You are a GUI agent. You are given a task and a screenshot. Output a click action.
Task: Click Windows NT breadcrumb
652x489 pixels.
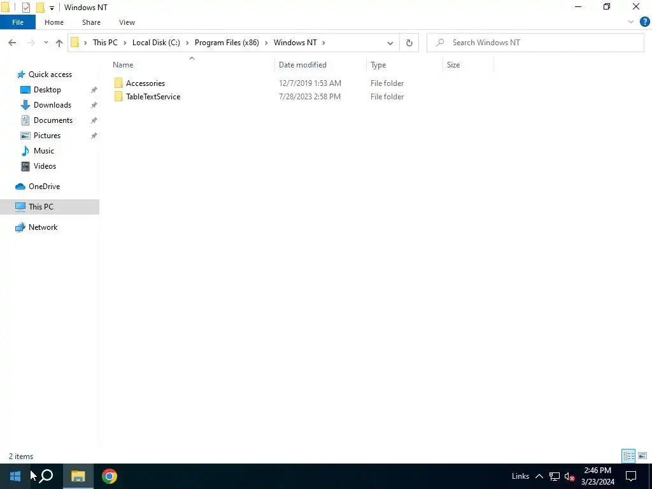click(295, 43)
